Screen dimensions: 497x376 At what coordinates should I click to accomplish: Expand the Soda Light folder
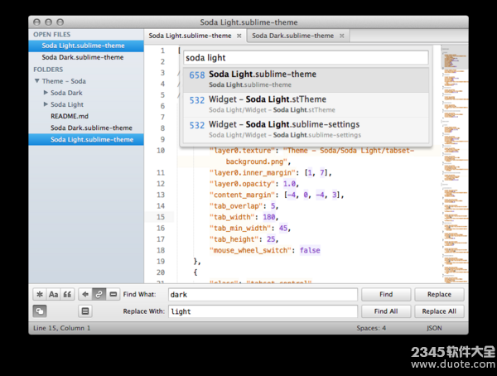[x=46, y=104]
